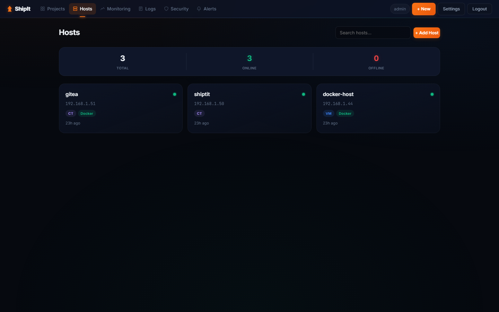Click the Alerts bell icon in navbar
Screen dimensions: 499x312
pos(199,9)
